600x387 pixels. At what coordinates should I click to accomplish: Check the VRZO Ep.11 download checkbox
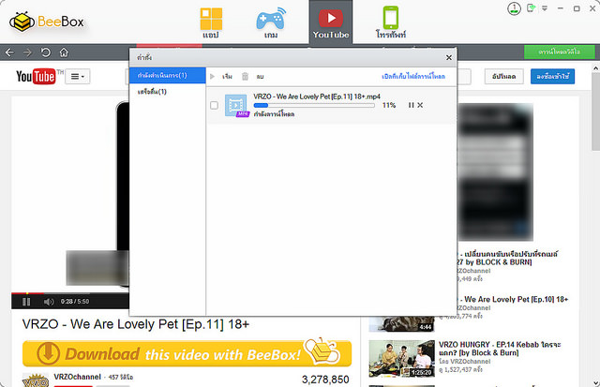click(215, 105)
